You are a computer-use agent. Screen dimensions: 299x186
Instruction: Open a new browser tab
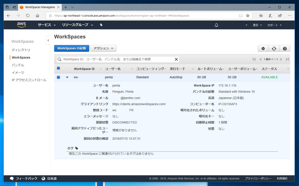pyautogui.click(x=66, y=7)
